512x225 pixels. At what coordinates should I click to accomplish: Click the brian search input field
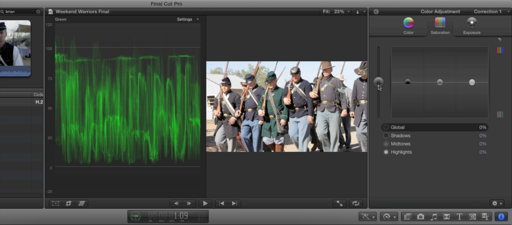pyautogui.click(x=19, y=12)
